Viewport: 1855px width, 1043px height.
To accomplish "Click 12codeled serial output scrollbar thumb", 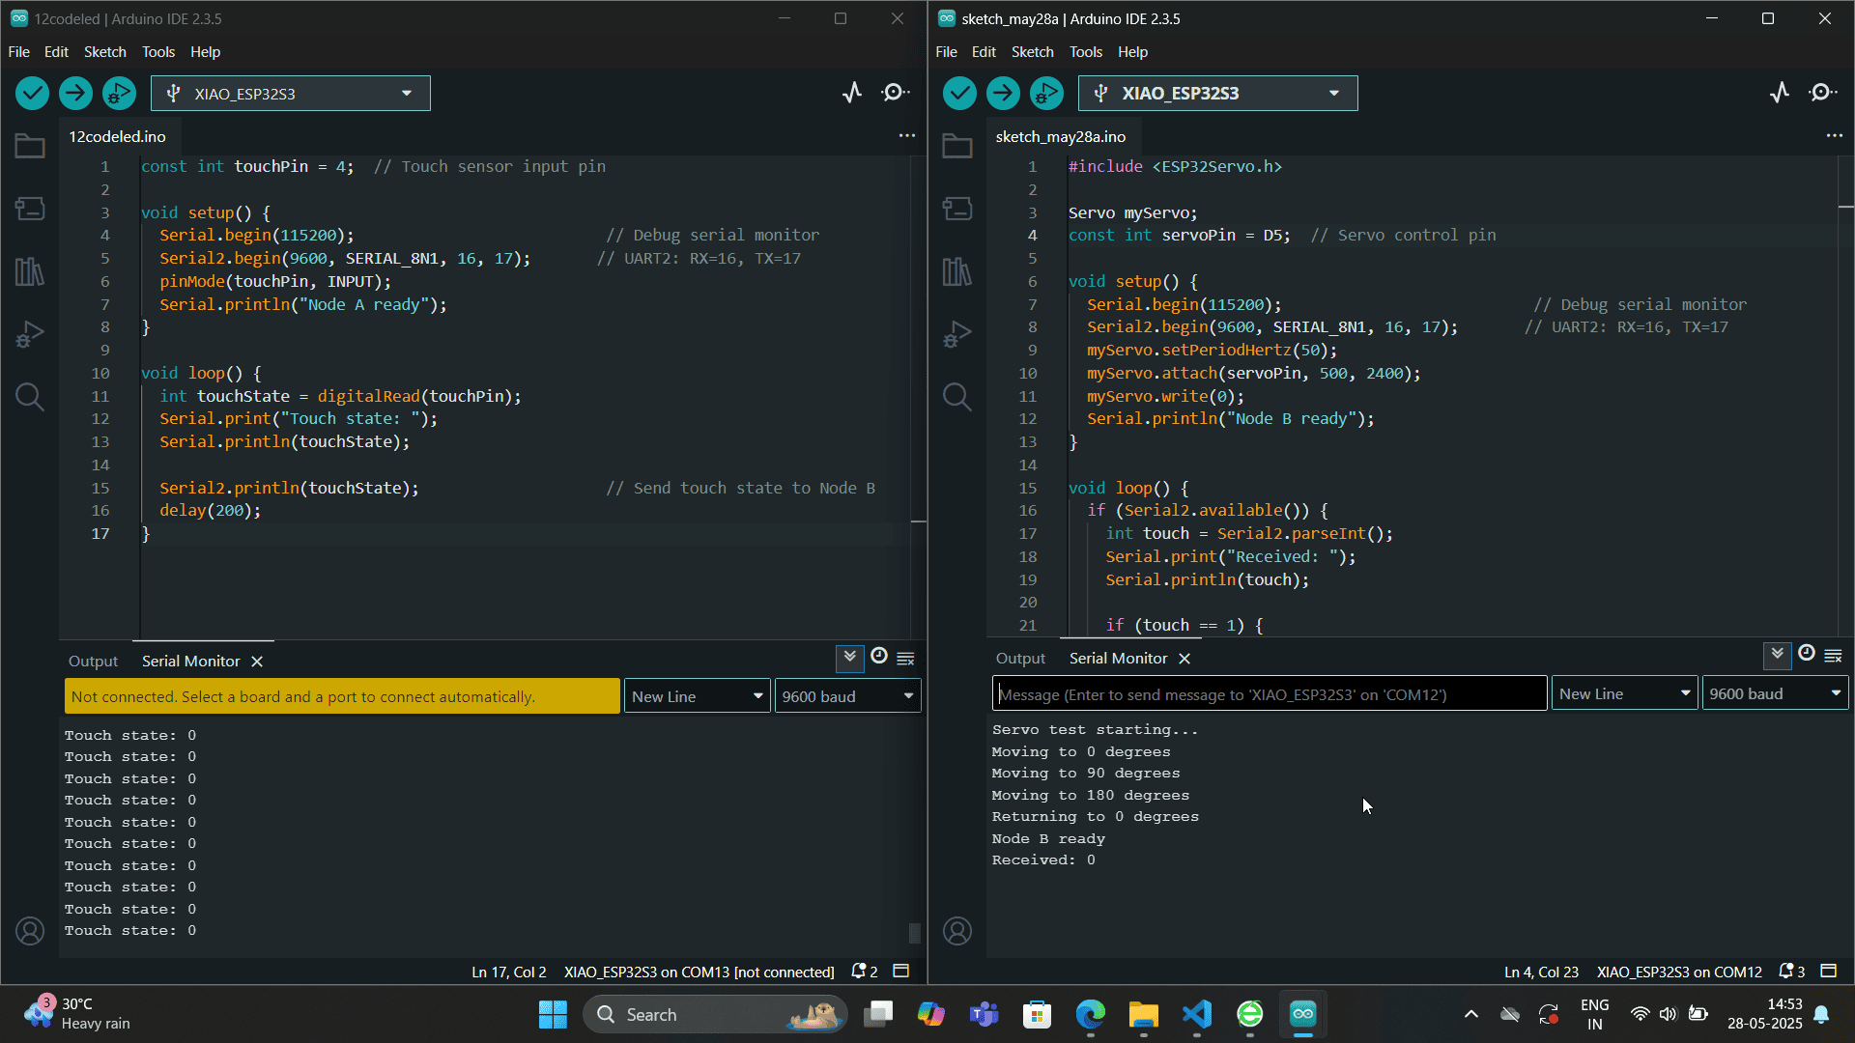I will (914, 933).
